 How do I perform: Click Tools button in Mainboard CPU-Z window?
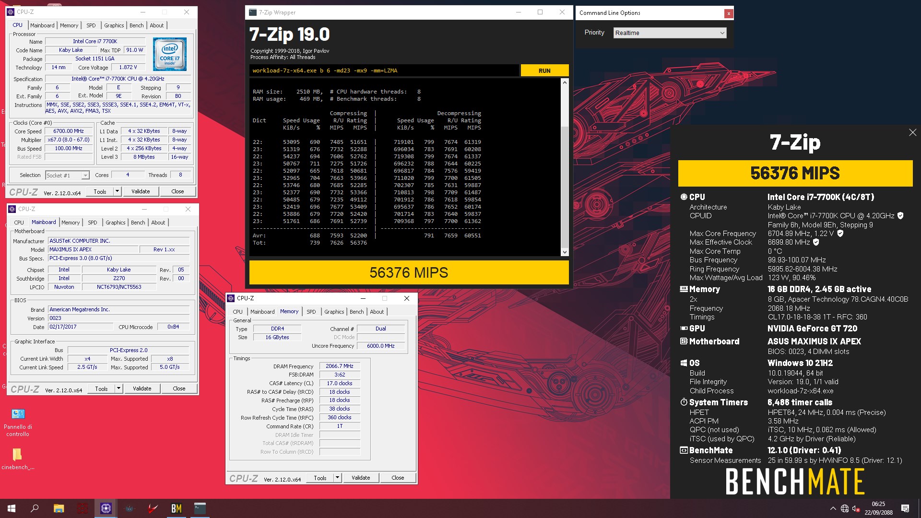point(101,388)
